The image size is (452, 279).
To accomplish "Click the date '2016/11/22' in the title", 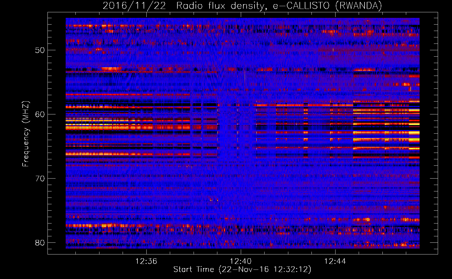I will click(x=134, y=6).
